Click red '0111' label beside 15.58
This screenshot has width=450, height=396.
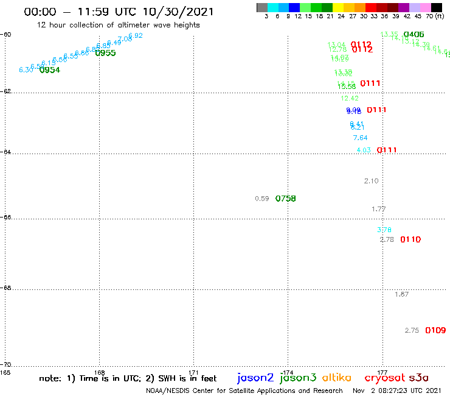pyautogui.click(x=370, y=83)
